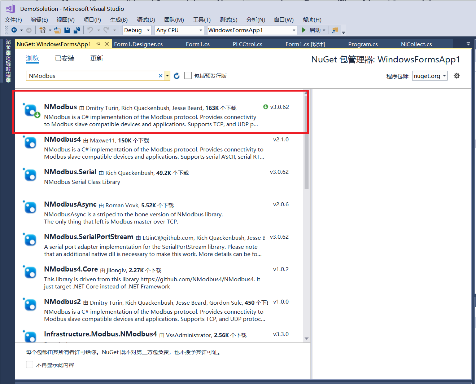Click the Navigate Backward arrow icon
This screenshot has height=384, width=476.
click(14, 30)
